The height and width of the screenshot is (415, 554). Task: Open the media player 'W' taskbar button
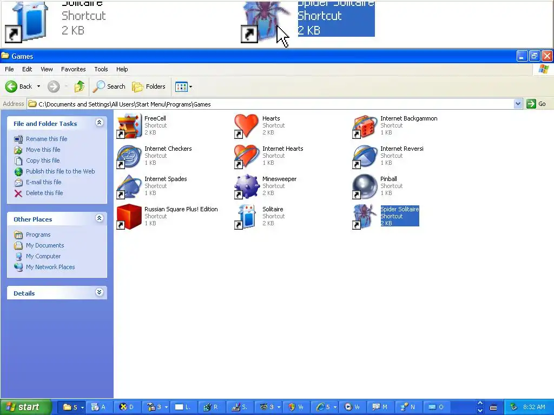click(x=352, y=407)
